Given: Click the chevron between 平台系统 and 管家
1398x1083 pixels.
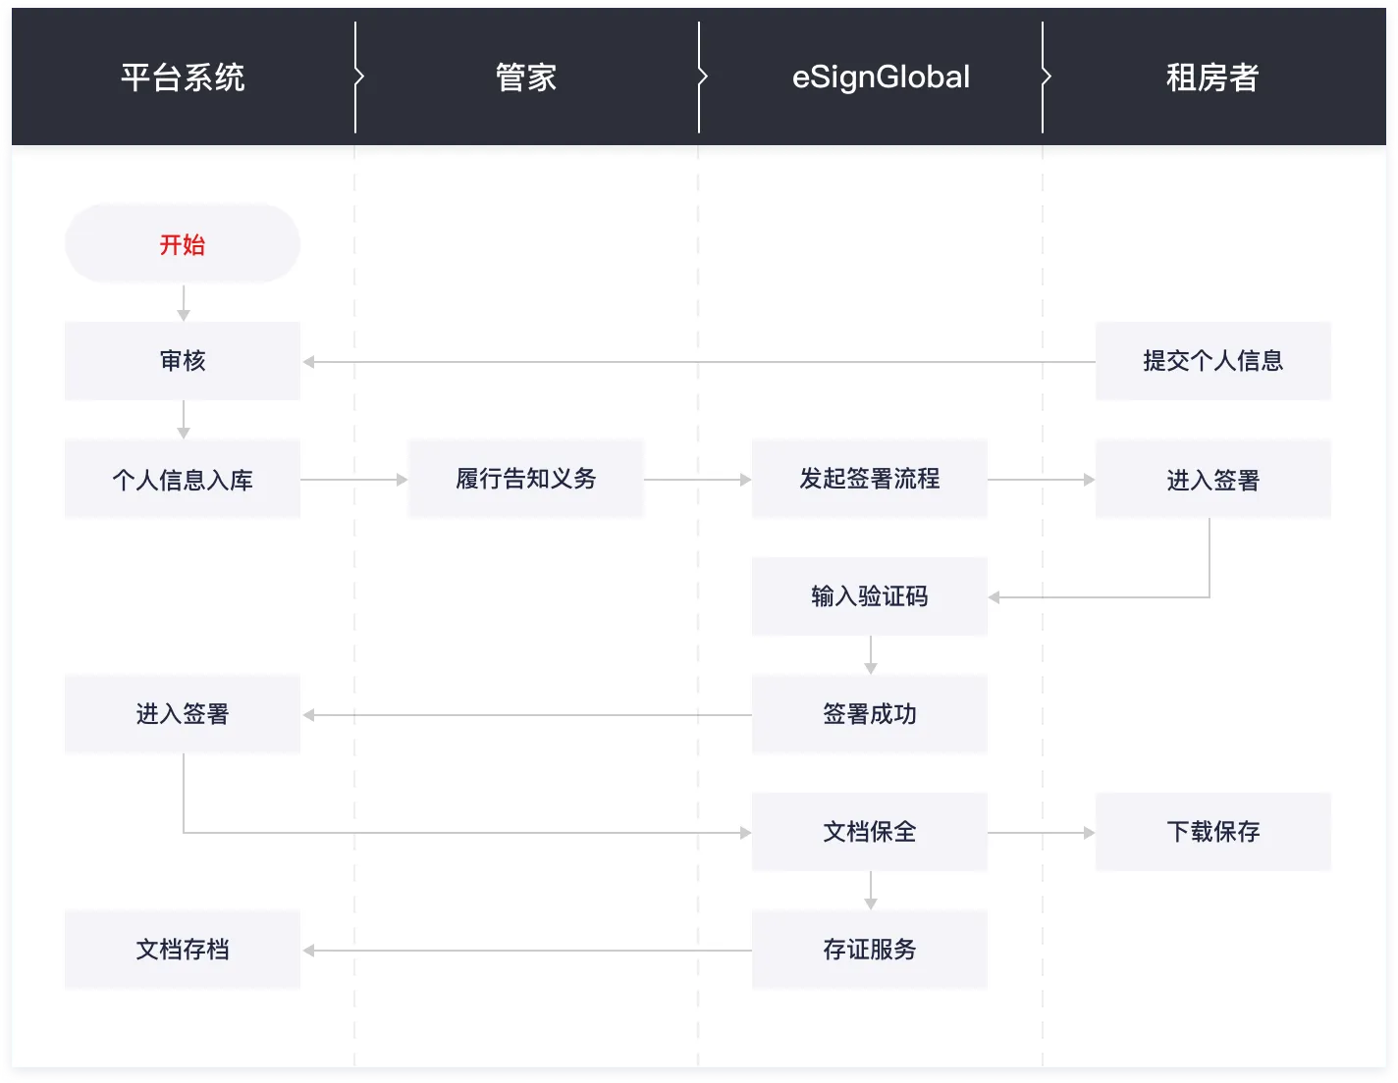Looking at the screenshot, I should click(x=358, y=77).
